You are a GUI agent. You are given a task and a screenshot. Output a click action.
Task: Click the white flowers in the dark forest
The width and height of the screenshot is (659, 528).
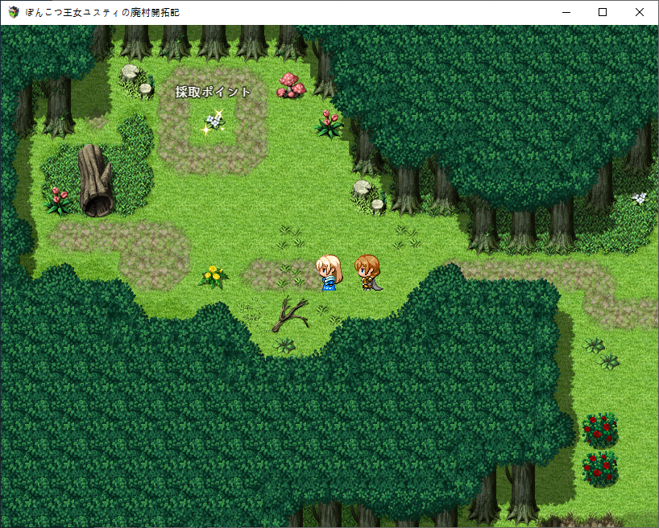pos(639,198)
